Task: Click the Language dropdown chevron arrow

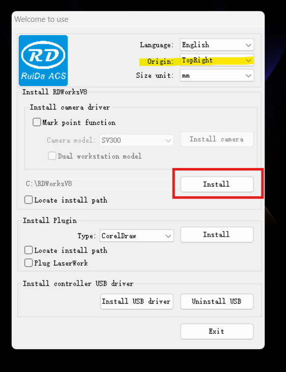Action: click(248, 45)
